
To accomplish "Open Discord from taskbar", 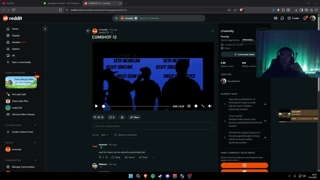I will click(167, 176).
